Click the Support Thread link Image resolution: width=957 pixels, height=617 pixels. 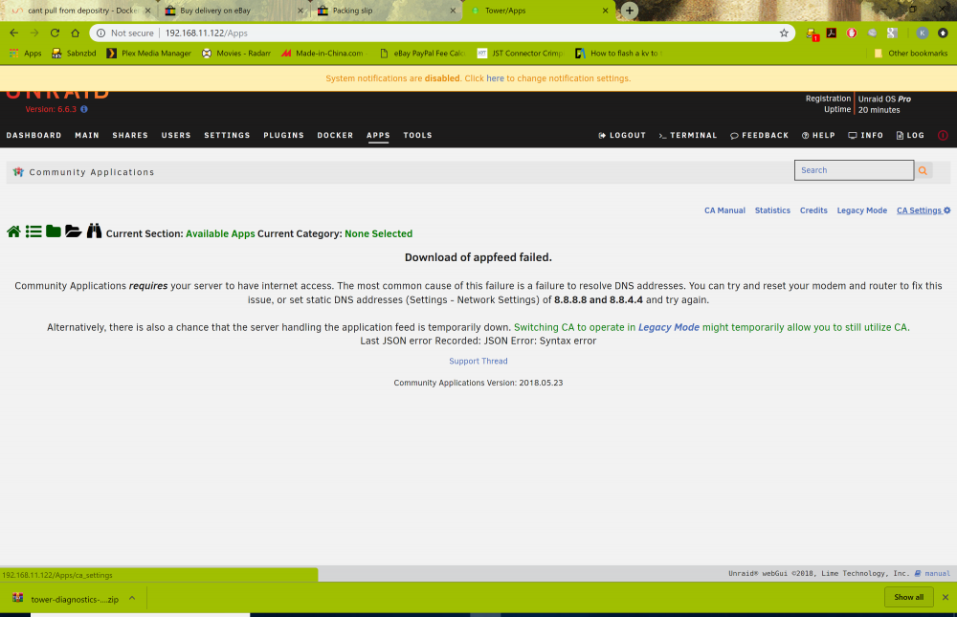tap(478, 362)
